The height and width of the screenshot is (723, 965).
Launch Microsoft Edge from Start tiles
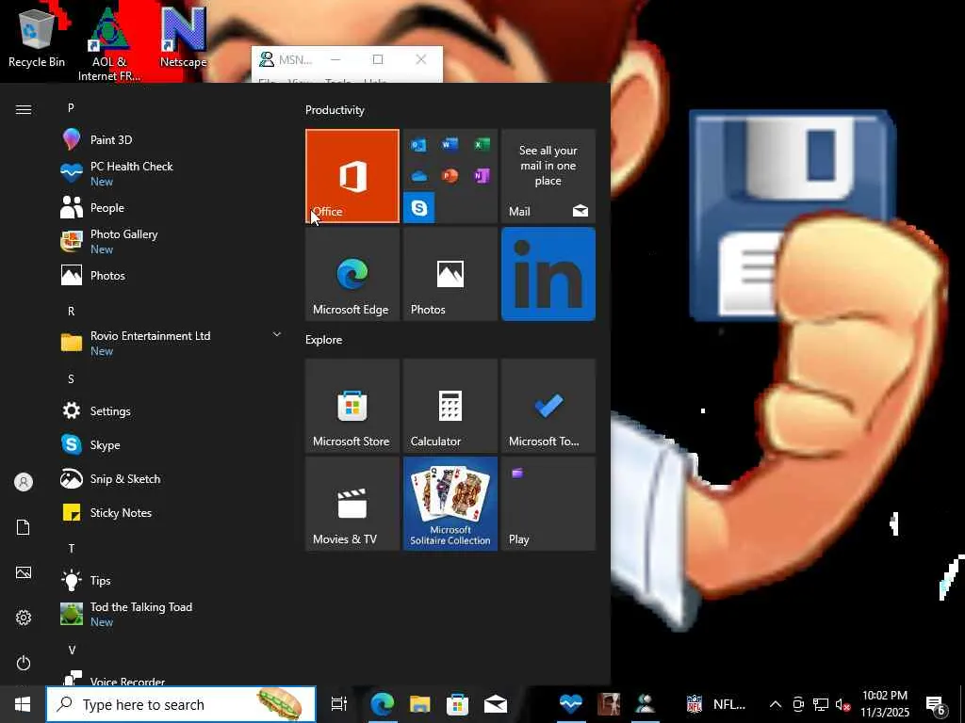(x=352, y=274)
